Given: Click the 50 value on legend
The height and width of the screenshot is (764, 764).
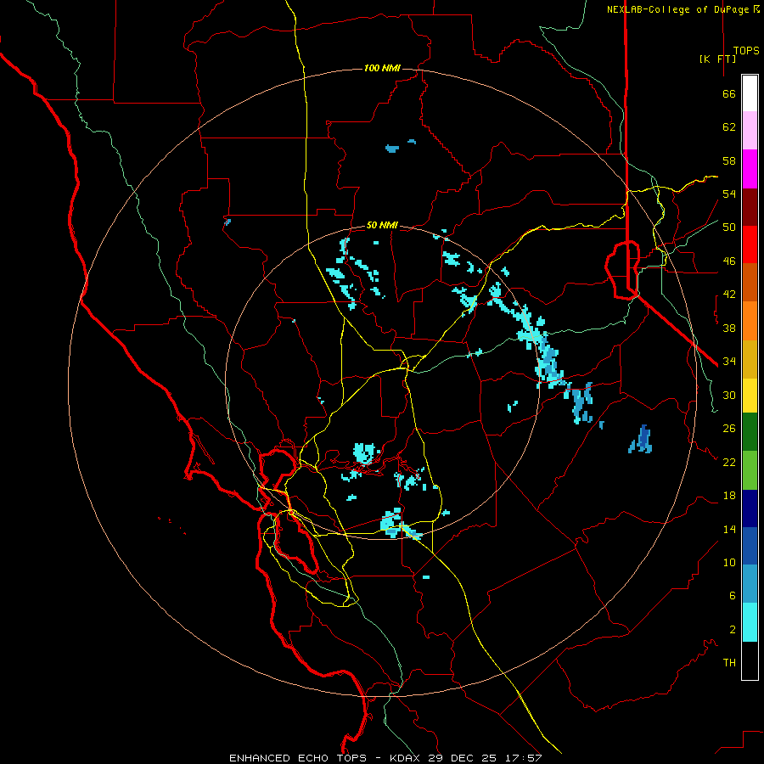Looking at the screenshot, I should (729, 228).
